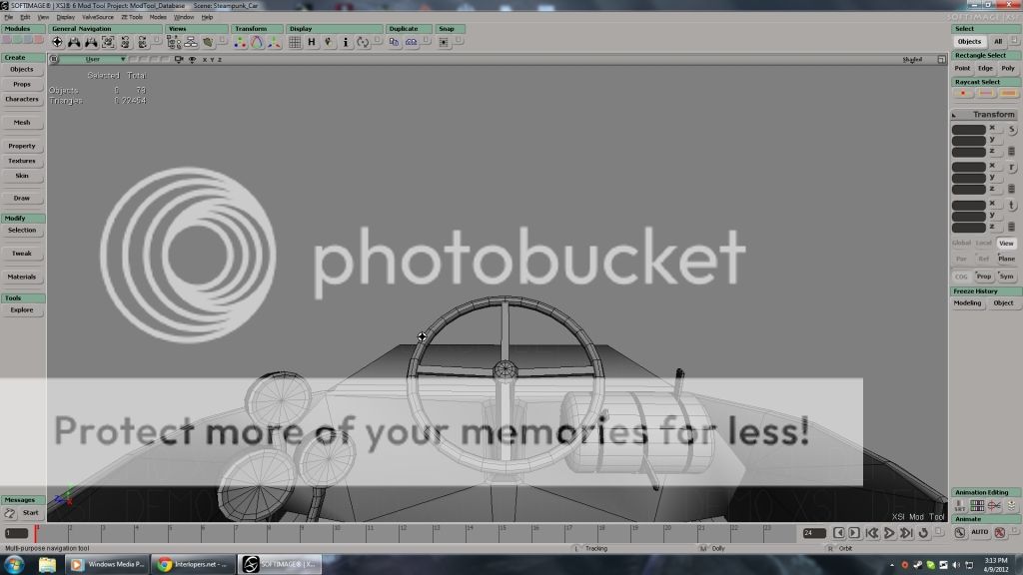Select the first navigation tool icon
The height and width of the screenshot is (575, 1023).
[57, 43]
